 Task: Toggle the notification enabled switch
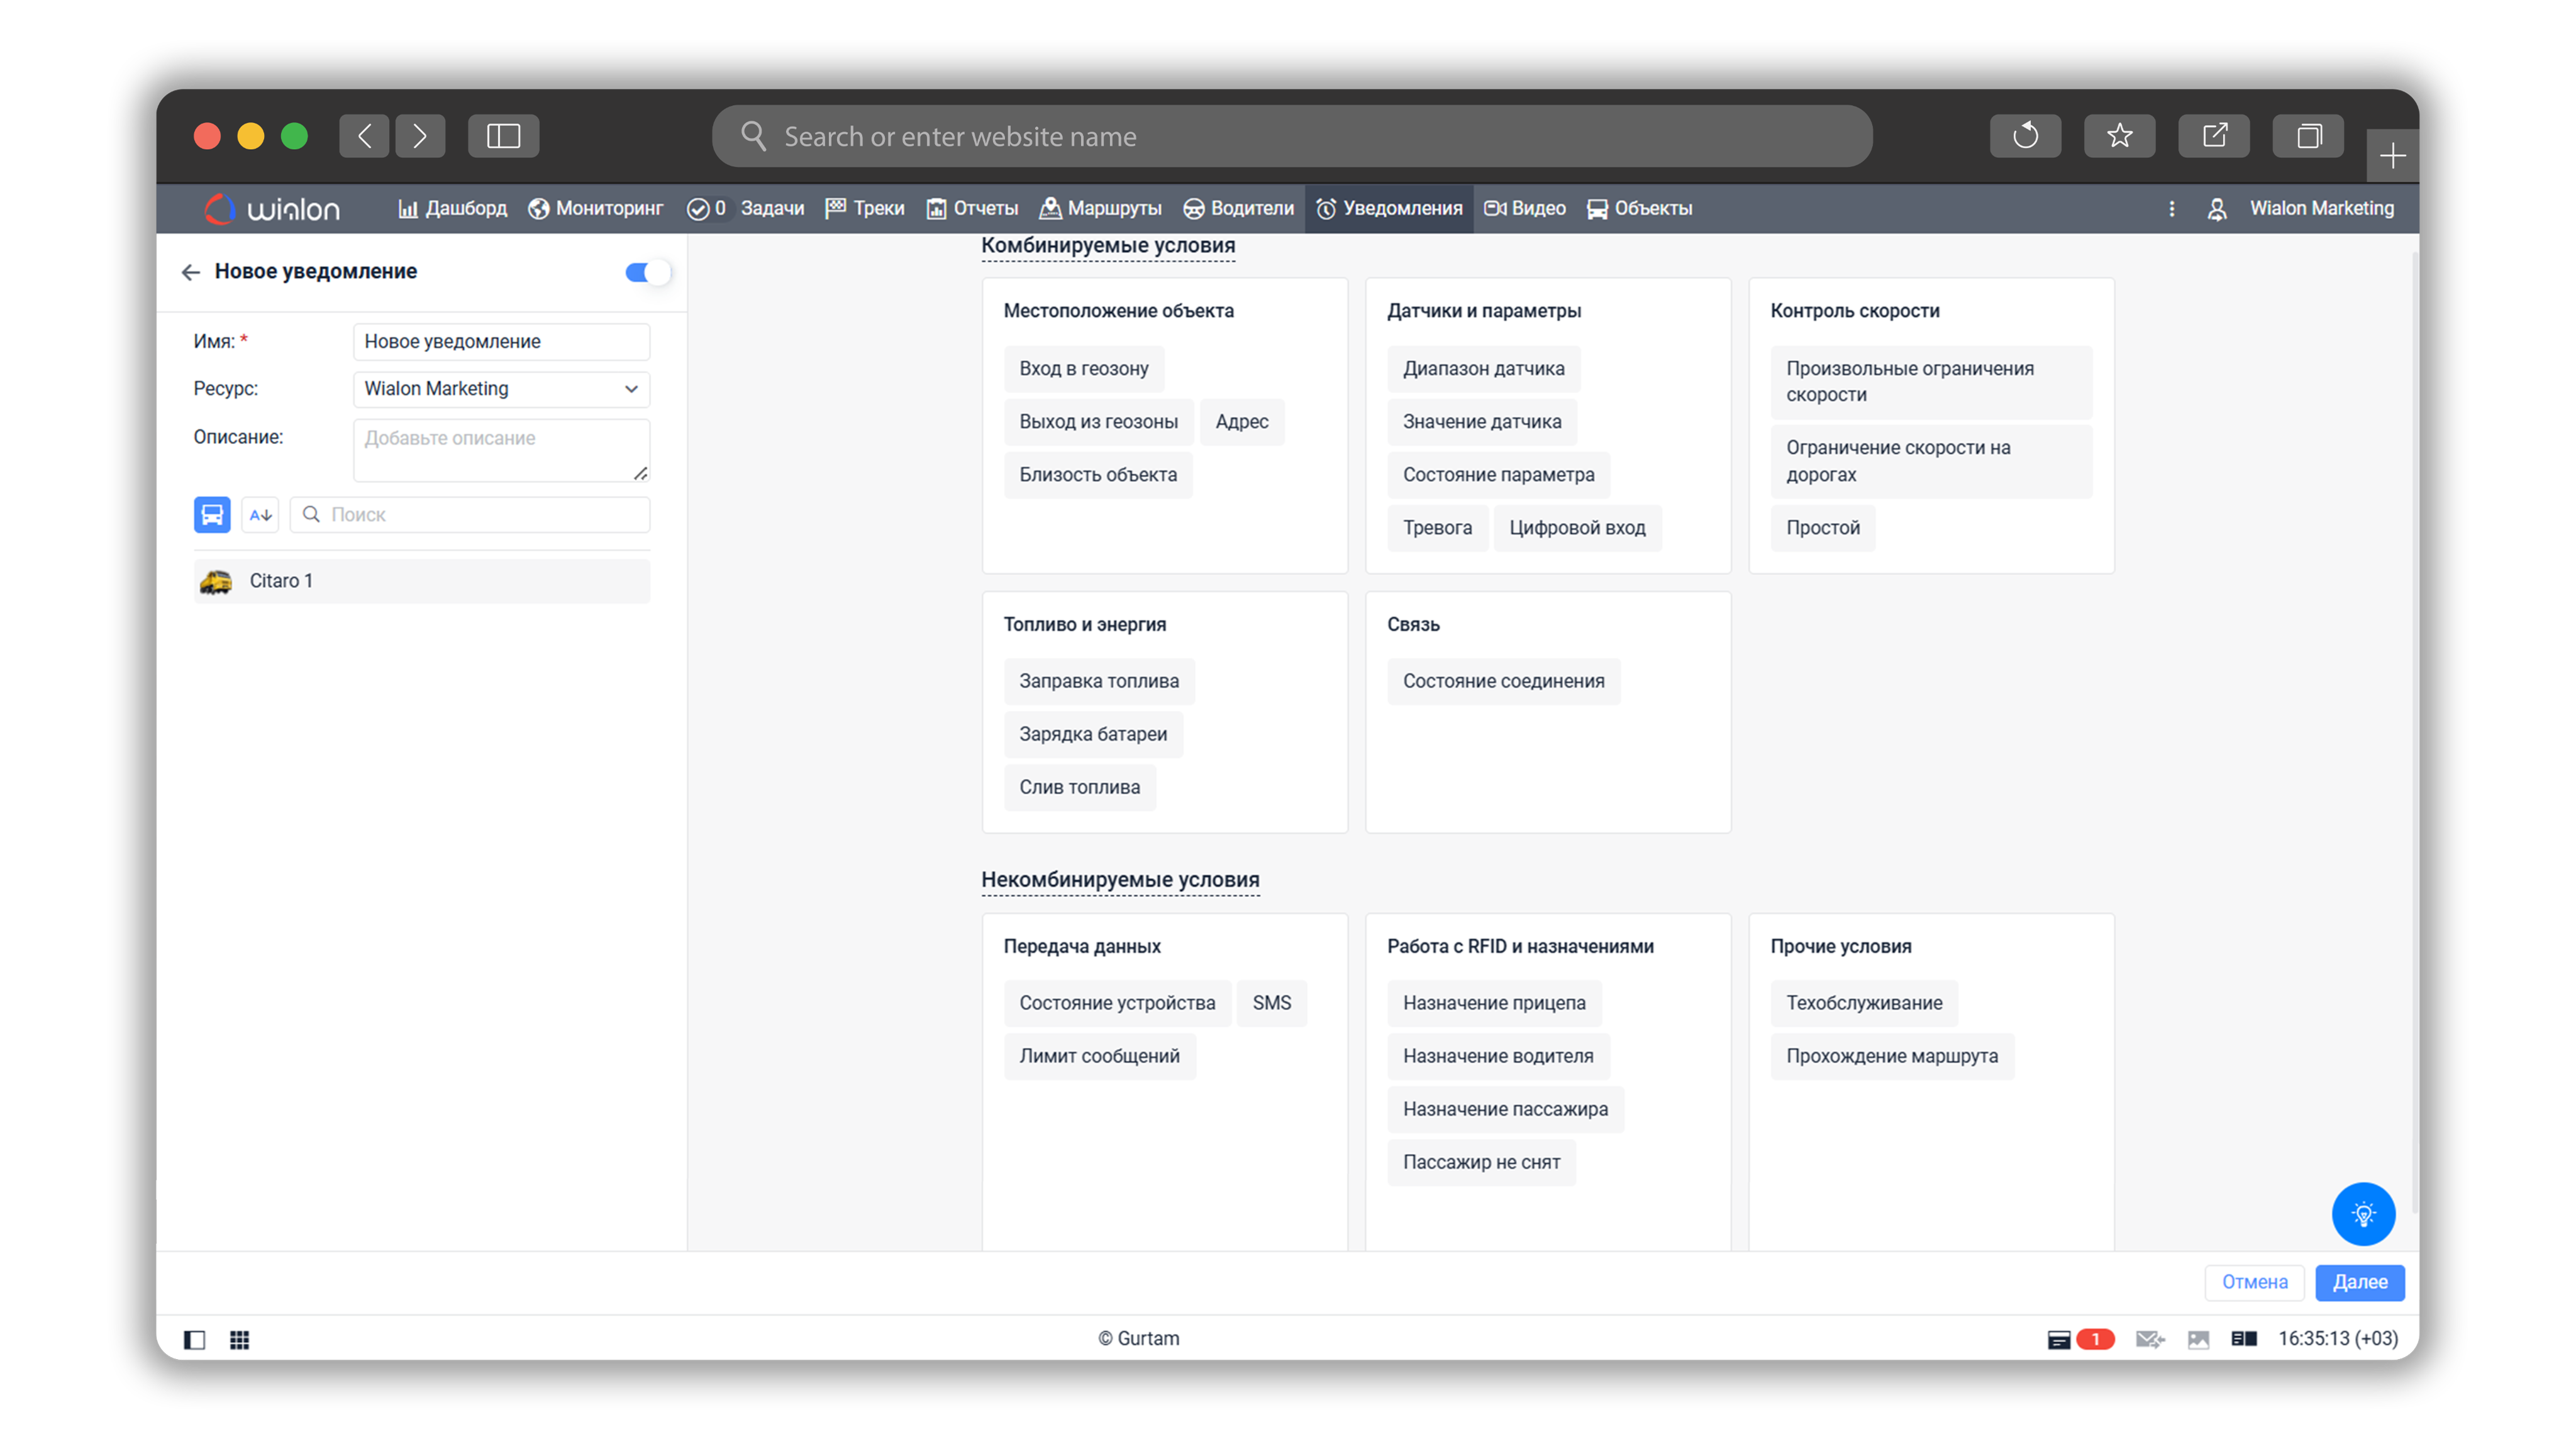(x=647, y=272)
